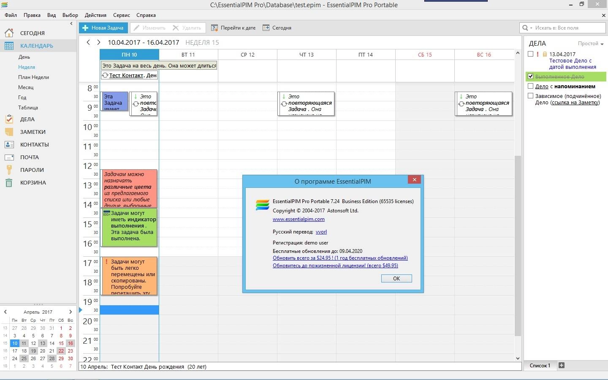Click the lock icon on Тестовое Дело
Viewport: 608px width, 380px height.
tap(545, 54)
